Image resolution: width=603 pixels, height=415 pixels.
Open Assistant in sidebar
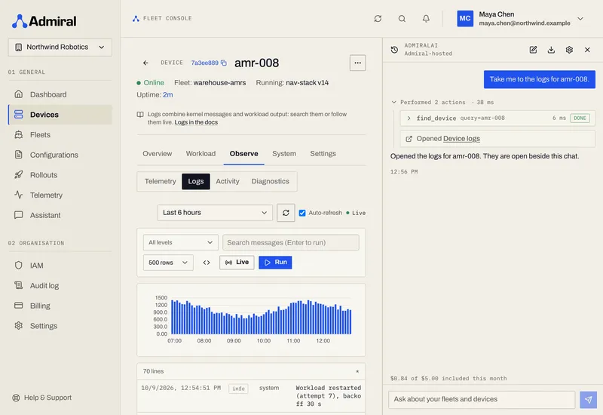pyautogui.click(x=60, y=215)
